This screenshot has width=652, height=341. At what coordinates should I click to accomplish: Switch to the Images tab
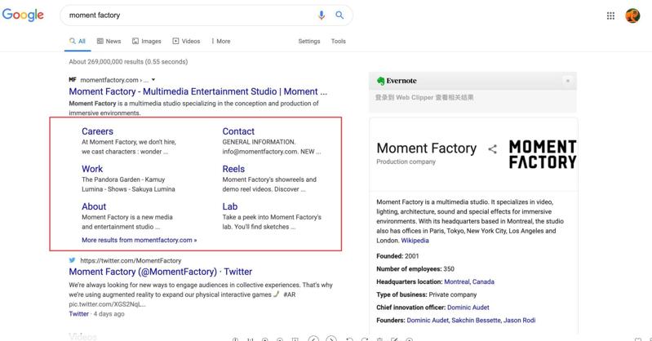[x=146, y=41]
